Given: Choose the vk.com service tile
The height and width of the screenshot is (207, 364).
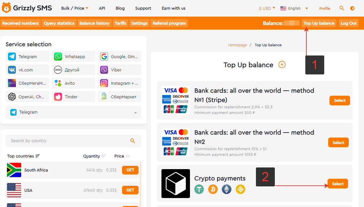Looking at the screenshot, I should coord(28,70).
